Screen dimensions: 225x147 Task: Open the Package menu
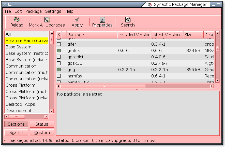click(34, 11)
